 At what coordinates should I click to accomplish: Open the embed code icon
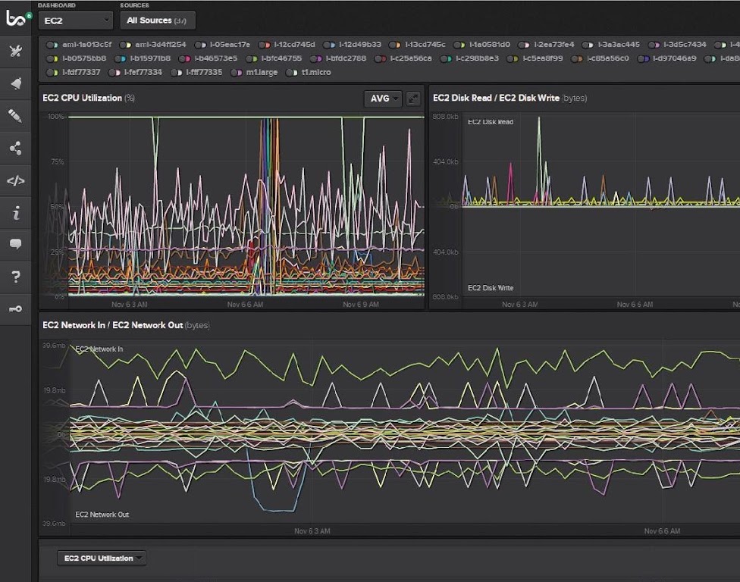point(16,180)
